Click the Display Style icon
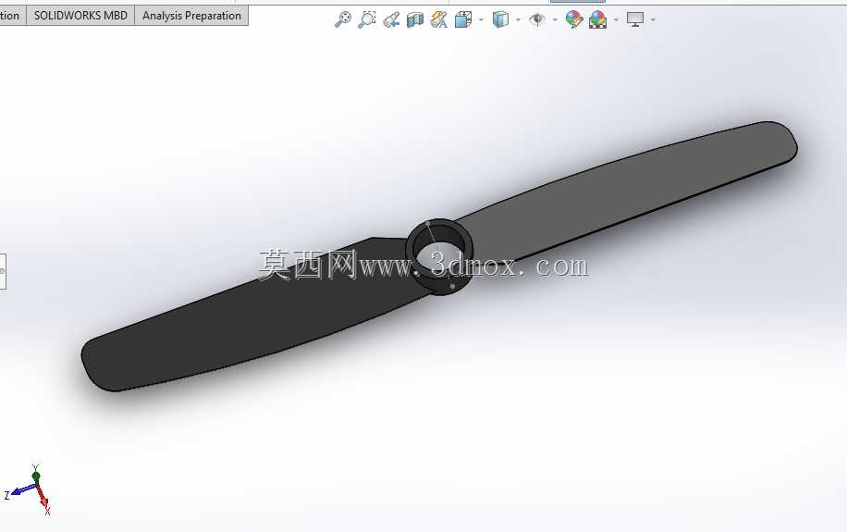 tap(500, 20)
